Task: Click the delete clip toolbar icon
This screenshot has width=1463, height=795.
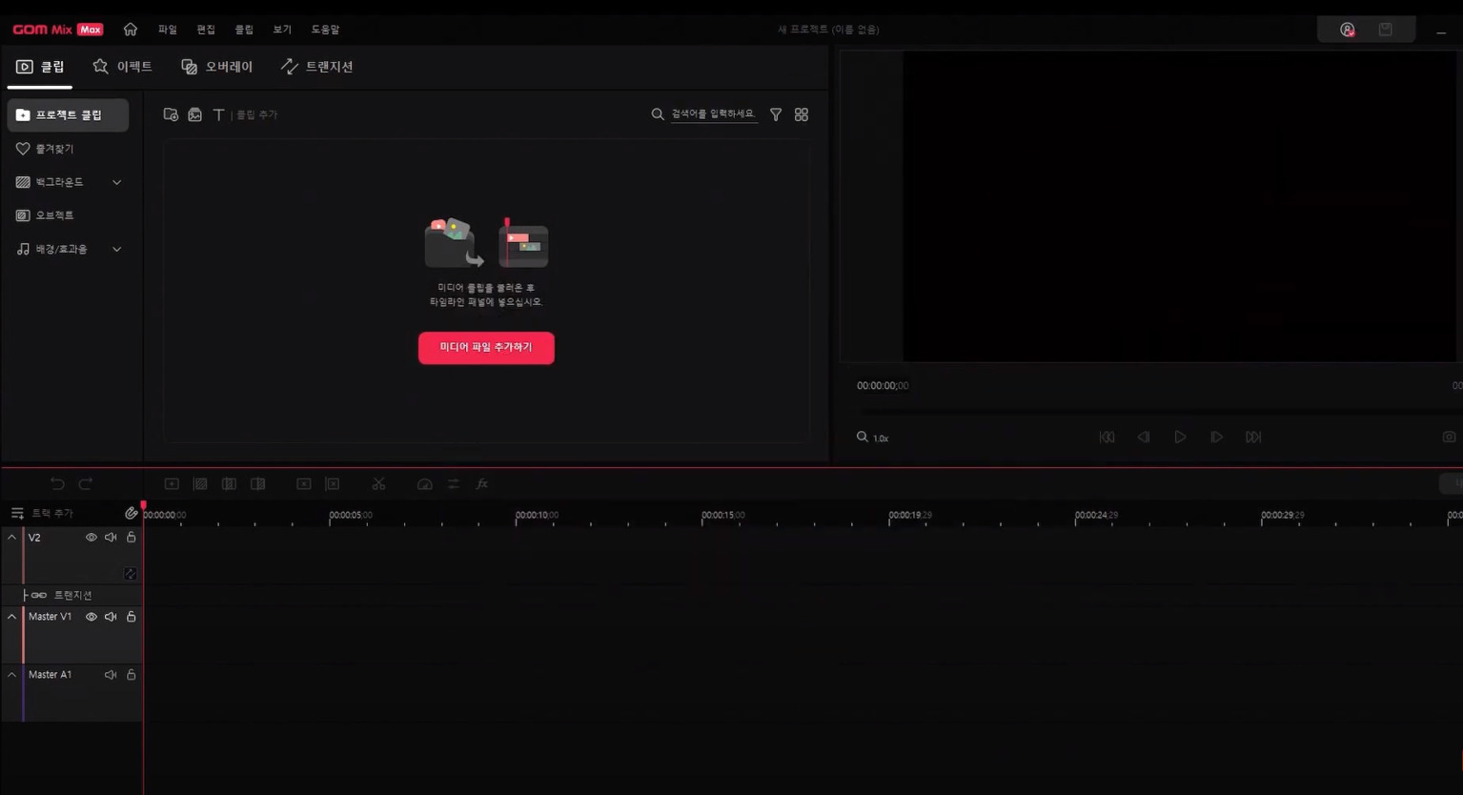Action: click(304, 484)
